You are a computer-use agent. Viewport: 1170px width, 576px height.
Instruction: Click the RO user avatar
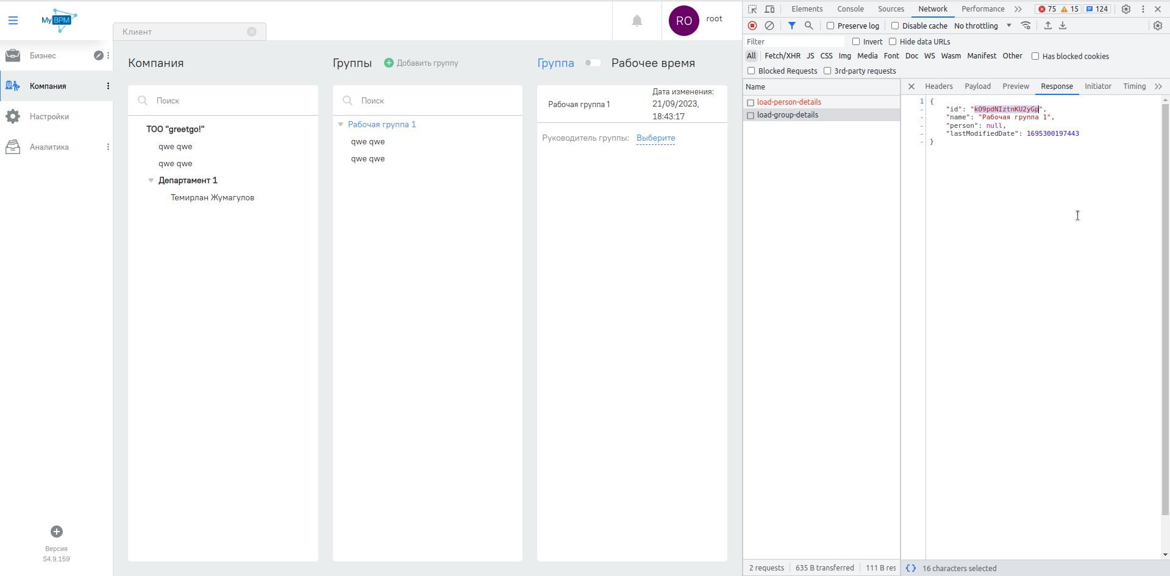pos(683,21)
